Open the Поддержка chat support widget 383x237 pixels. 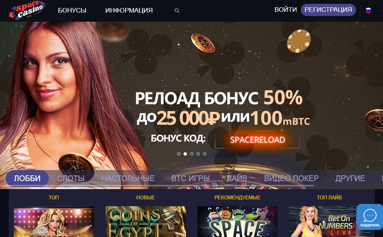click(x=370, y=217)
